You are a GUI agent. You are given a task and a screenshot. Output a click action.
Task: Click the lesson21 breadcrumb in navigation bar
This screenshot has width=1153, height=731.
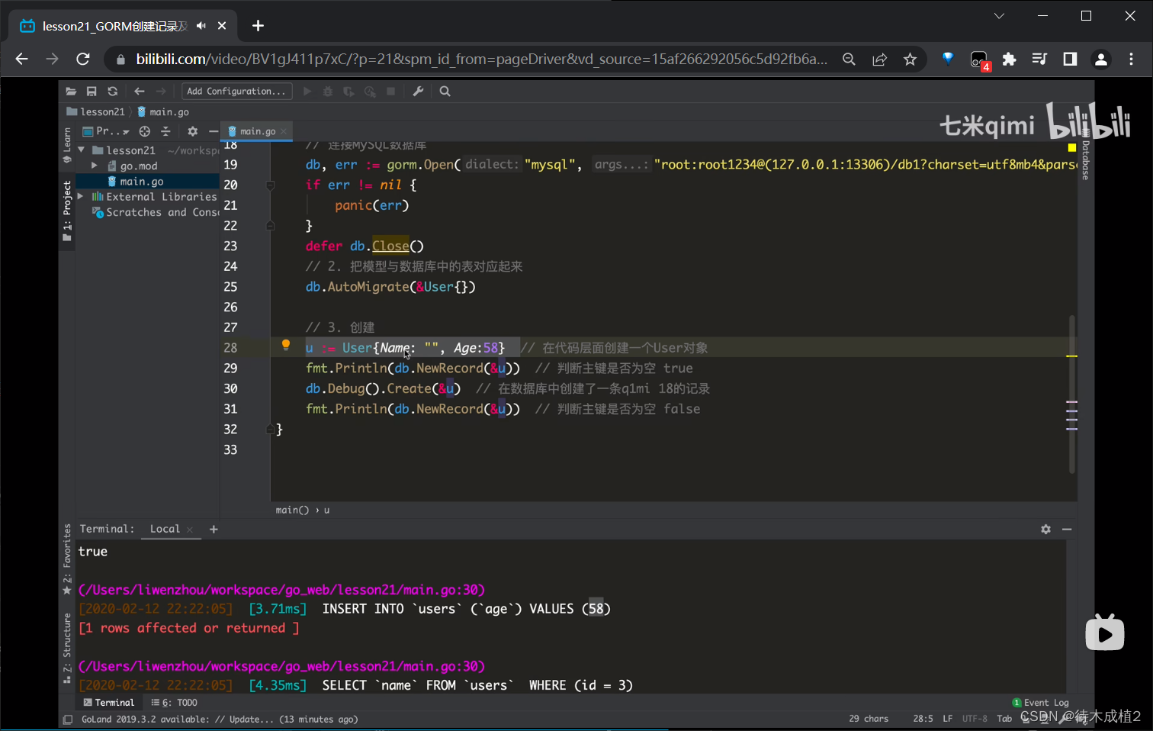point(96,111)
